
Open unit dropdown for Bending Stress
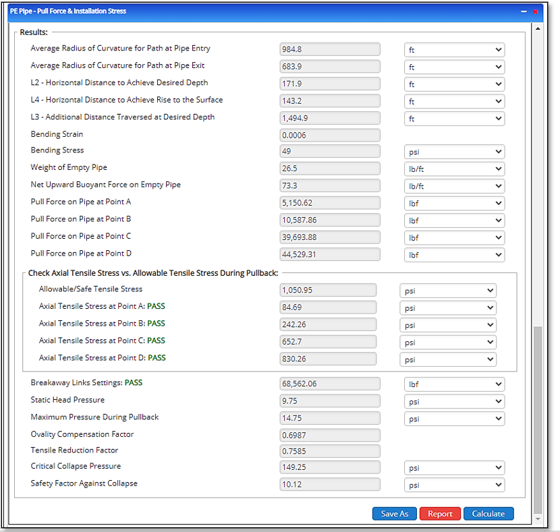coord(454,152)
